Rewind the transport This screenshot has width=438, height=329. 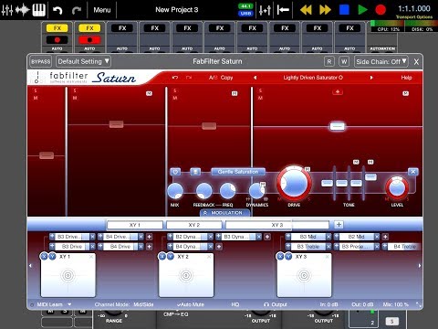click(x=306, y=10)
